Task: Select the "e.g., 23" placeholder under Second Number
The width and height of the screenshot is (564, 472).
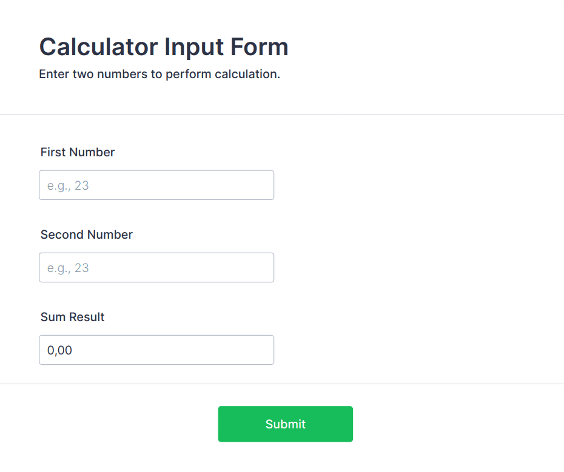Action: coord(68,268)
